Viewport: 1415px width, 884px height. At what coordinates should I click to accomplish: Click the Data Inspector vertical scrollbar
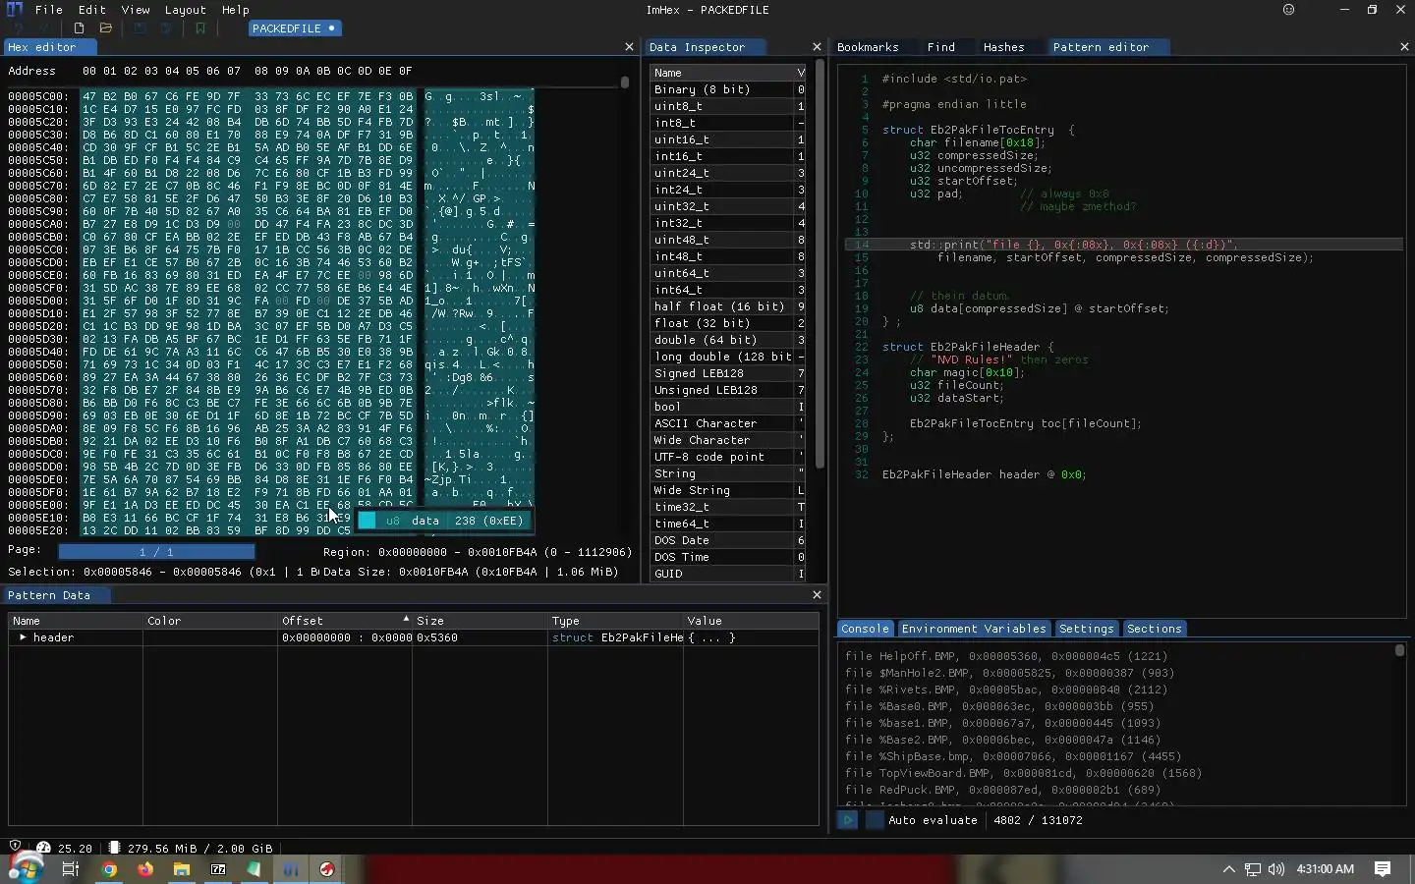pyautogui.click(x=820, y=265)
